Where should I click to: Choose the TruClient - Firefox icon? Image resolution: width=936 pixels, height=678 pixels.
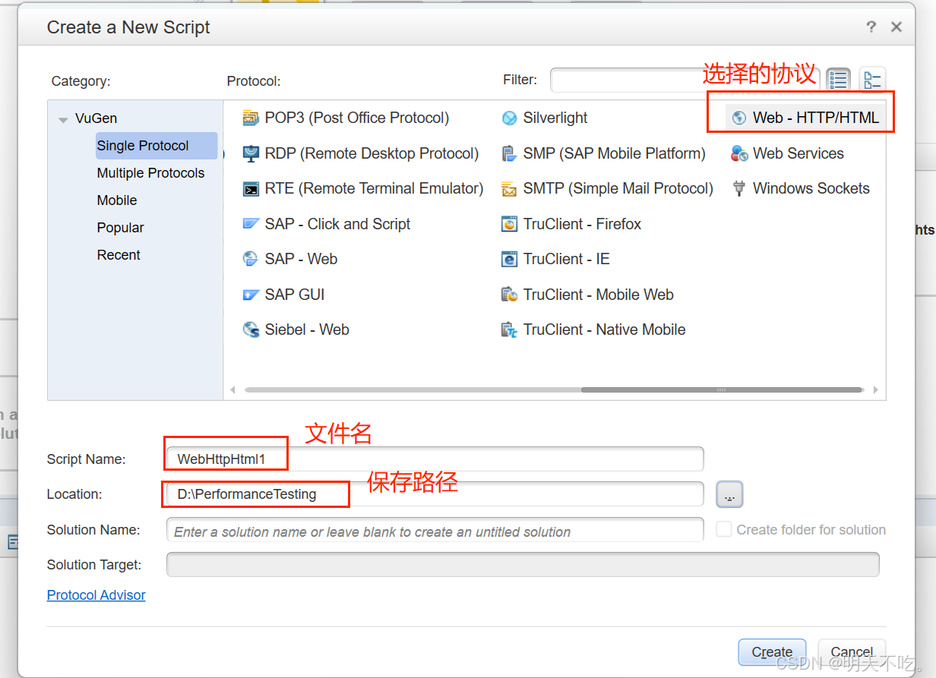tap(509, 224)
